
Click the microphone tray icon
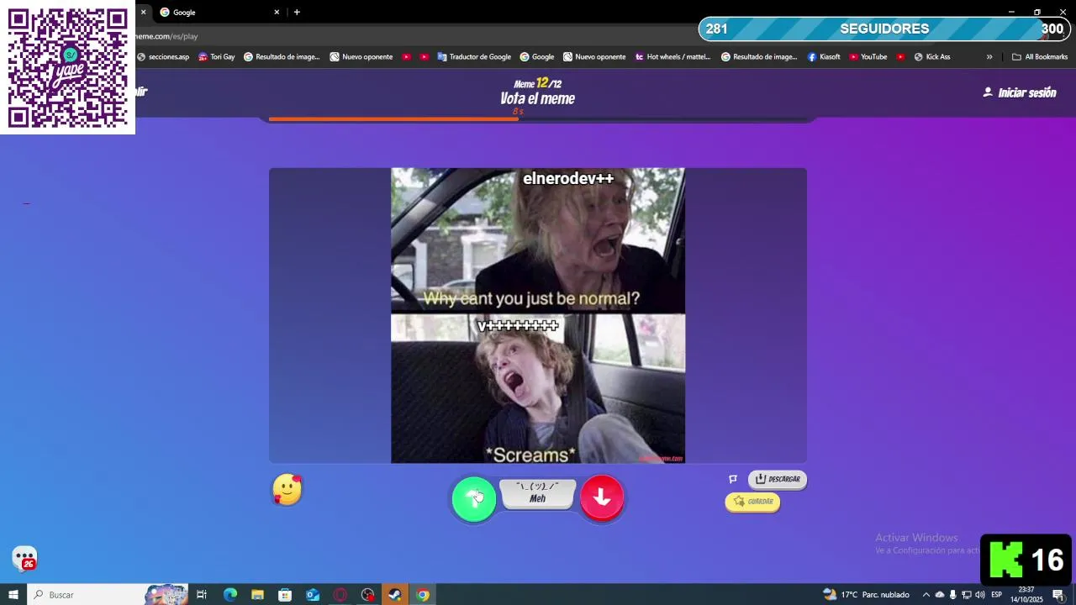[952, 595]
